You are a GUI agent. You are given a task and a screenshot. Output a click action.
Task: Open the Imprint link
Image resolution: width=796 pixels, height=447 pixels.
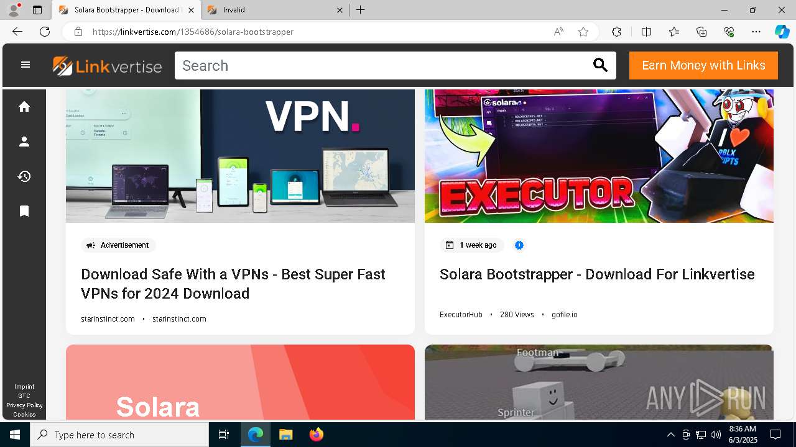pyautogui.click(x=24, y=387)
